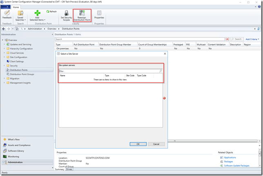Click Reassign Distribution Point button
Viewport: 263px width, 176px height.
(82, 15)
